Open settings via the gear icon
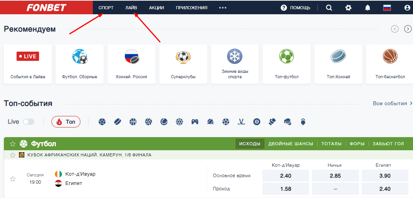The width and height of the screenshot is (413, 198). point(348,8)
